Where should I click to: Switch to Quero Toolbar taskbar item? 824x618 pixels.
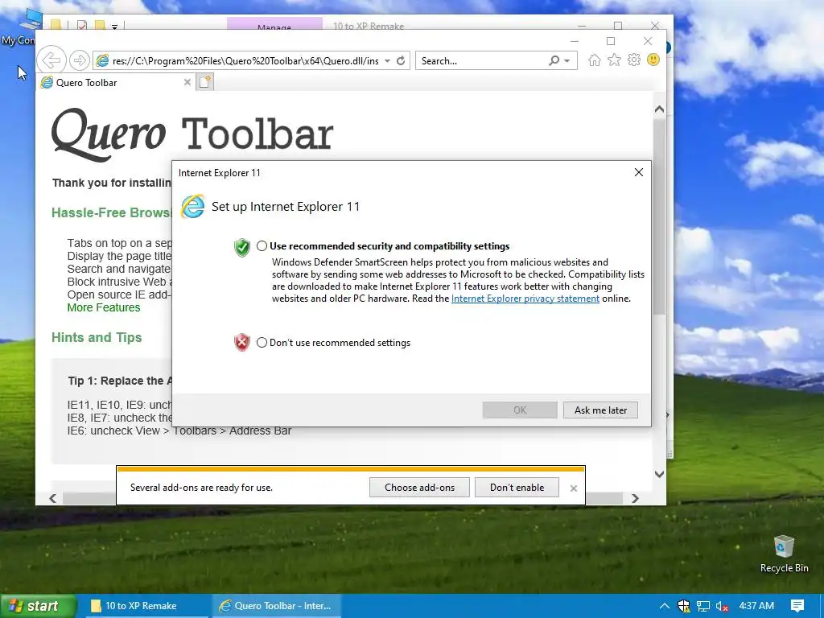[277, 606]
